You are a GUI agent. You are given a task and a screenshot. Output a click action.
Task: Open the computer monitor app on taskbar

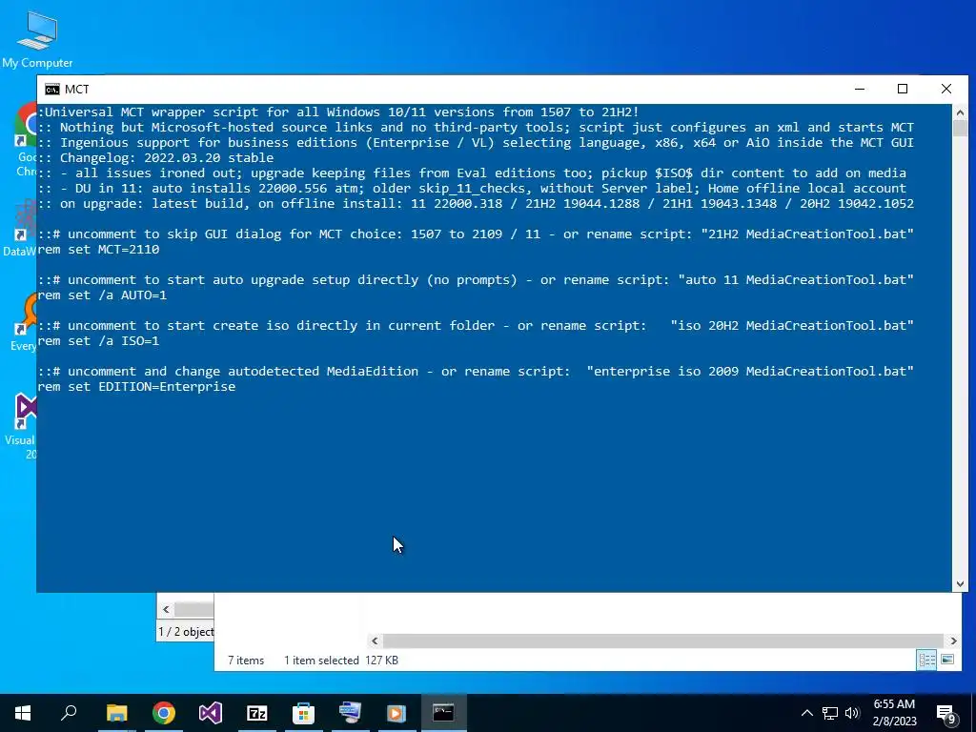[x=351, y=713]
